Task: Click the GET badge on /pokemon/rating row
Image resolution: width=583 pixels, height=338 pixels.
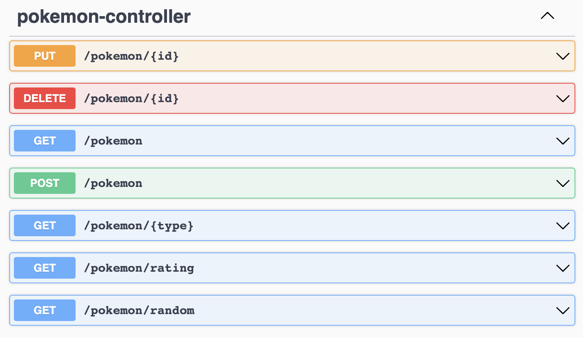Action: (x=44, y=267)
